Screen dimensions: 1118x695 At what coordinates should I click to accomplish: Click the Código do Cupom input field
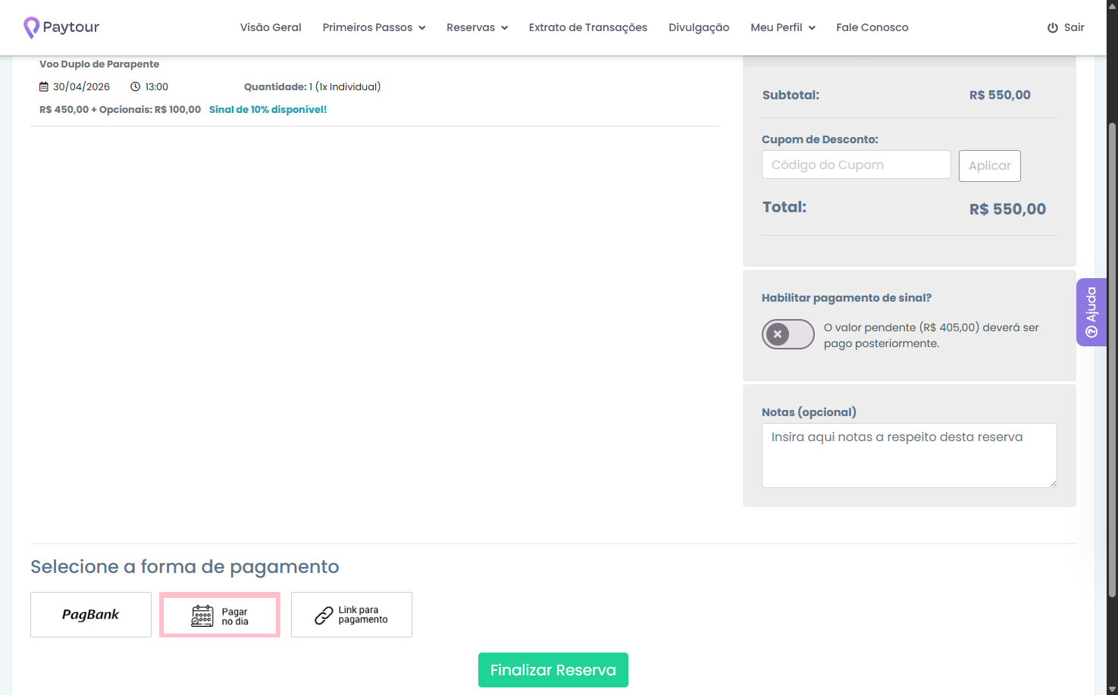point(857,164)
